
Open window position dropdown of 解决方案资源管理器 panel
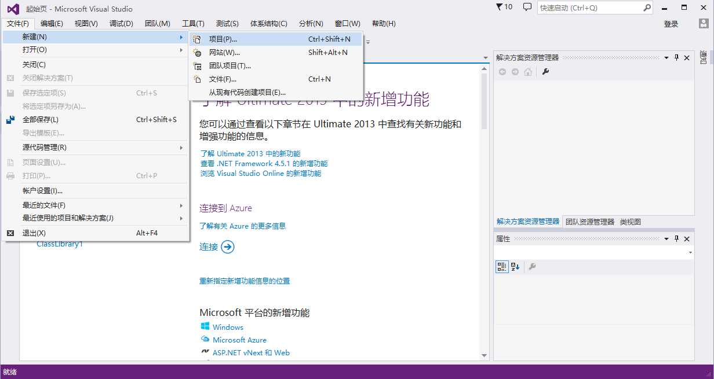pyautogui.click(x=666, y=57)
